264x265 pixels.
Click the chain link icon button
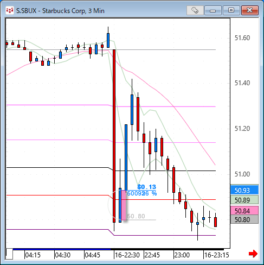(195, 10)
